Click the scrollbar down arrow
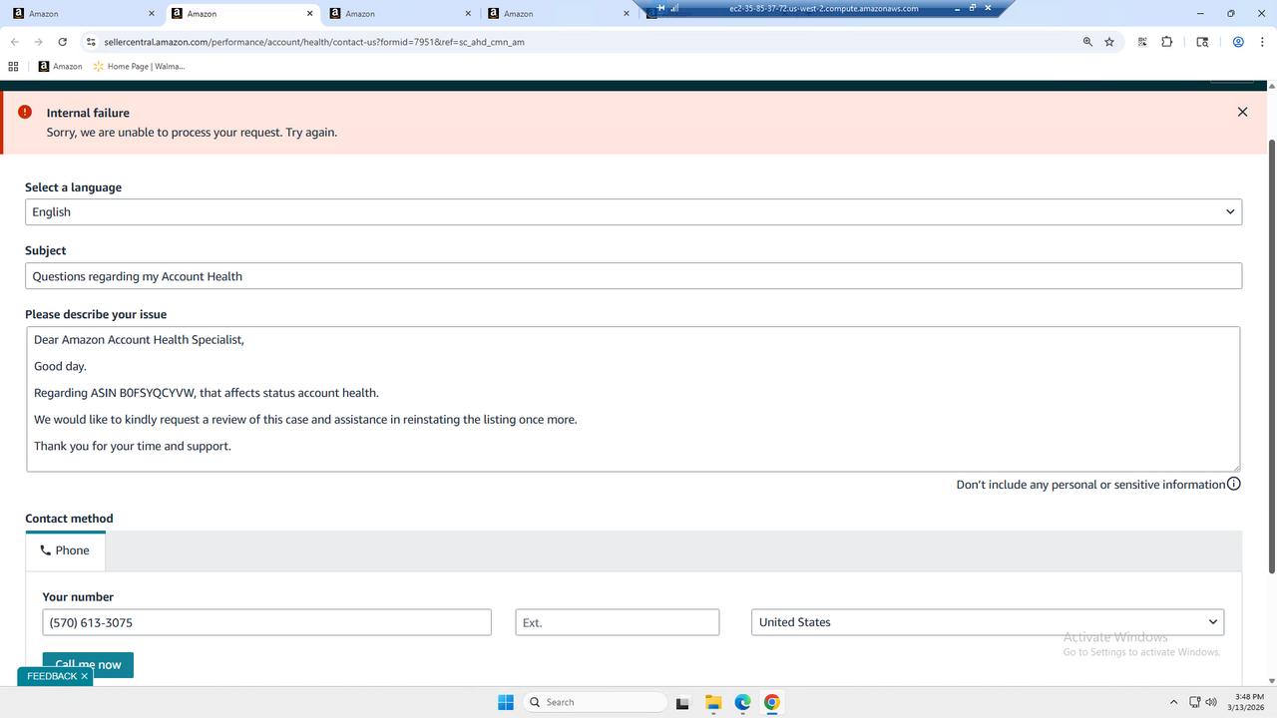 pos(1271,680)
